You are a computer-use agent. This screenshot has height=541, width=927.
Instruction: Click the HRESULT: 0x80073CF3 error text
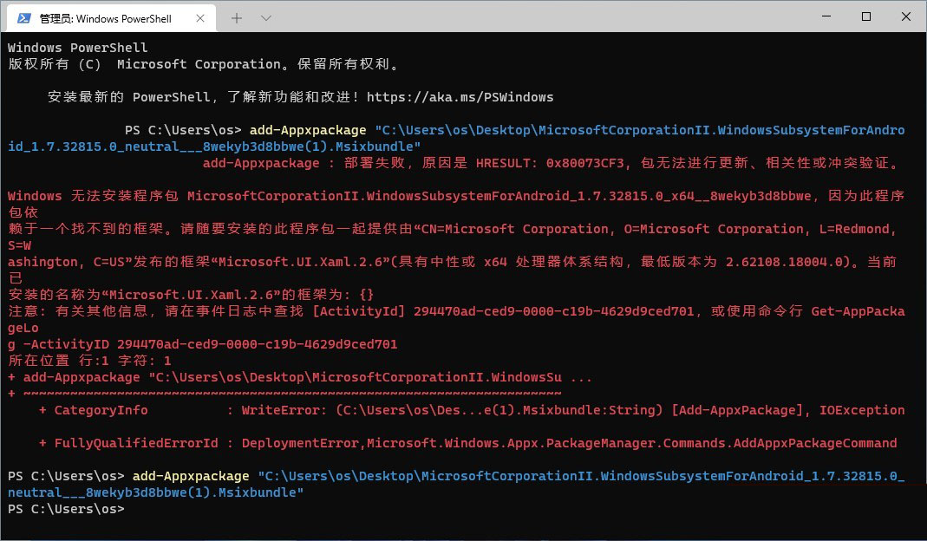click(x=551, y=163)
